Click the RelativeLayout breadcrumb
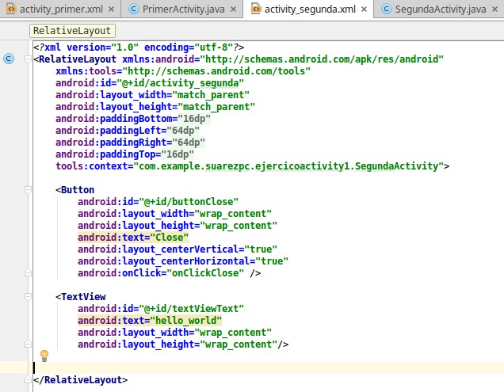504x392 pixels. (x=72, y=31)
